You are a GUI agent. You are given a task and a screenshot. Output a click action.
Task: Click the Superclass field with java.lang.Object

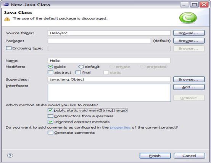pyautogui.click(x=109, y=79)
